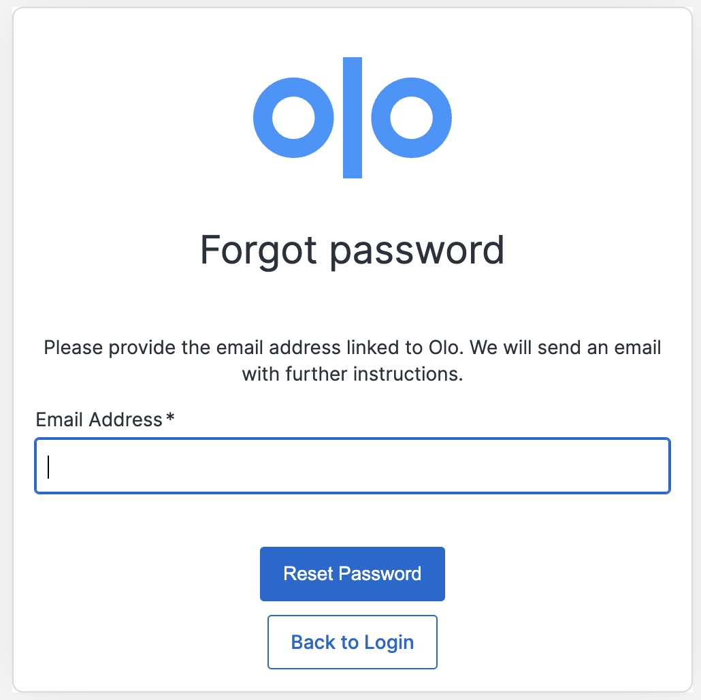Image resolution: width=701 pixels, height=700 pixels.
Task: Click the Forgot password heading
Action: (353, 251)
